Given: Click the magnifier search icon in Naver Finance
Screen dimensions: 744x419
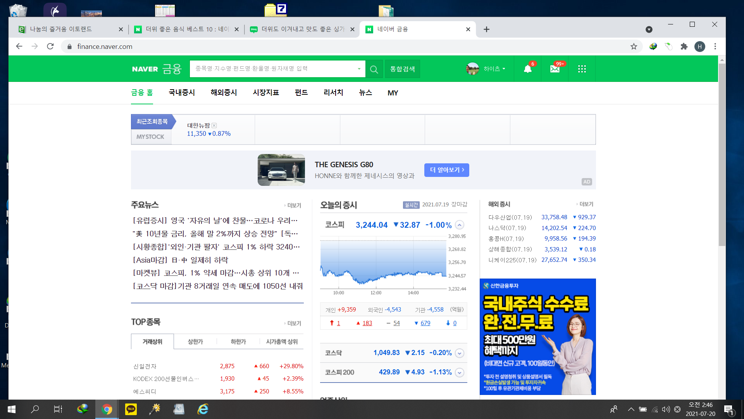Looking at the screenshot, I should pyautogui.click(x=374, y=69).
